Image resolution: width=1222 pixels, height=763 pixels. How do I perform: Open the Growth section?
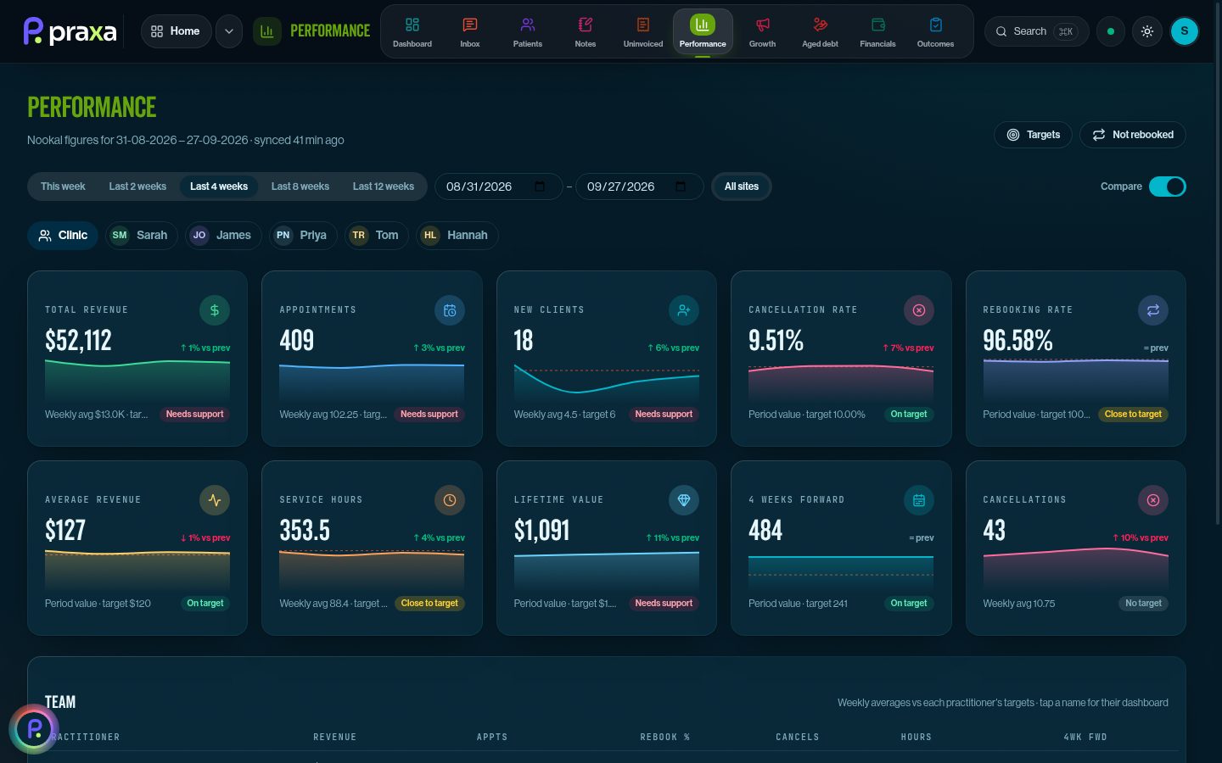pos(762,31)
